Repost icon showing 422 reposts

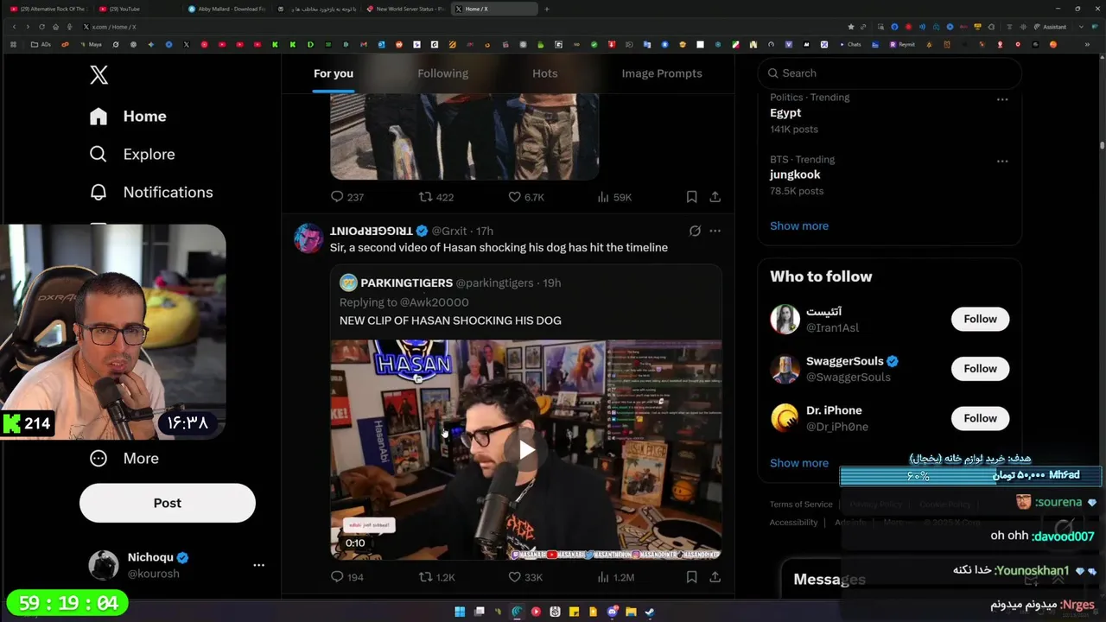[425, 197]
